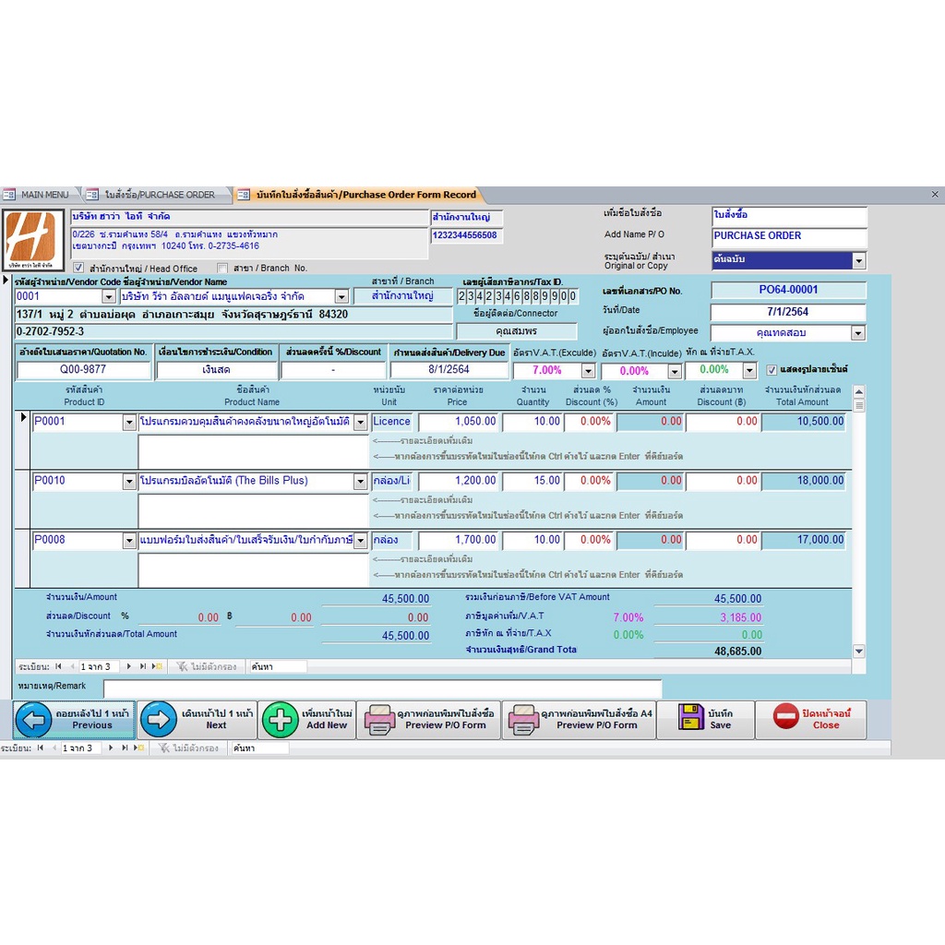The height and width of the screenshot is (945, 945).
Task: Go to the first record in the bottom navigator
Action: point(41,748)
